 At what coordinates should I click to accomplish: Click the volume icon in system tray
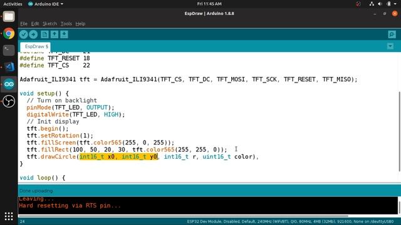click(x=380, y=4)
